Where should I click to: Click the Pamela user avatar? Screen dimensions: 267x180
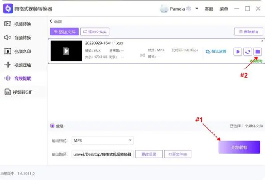pos(164,9)
